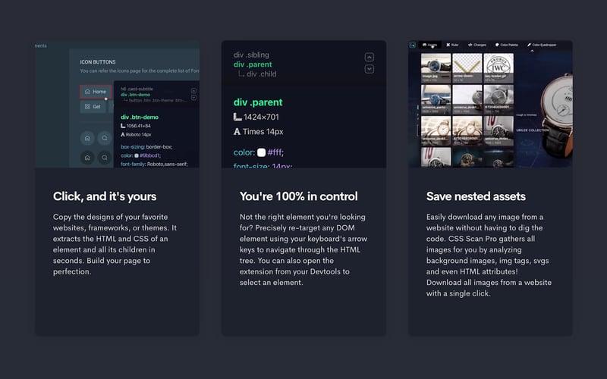
Task: Open the Ruler tab
Action: (x=452, y=45)
